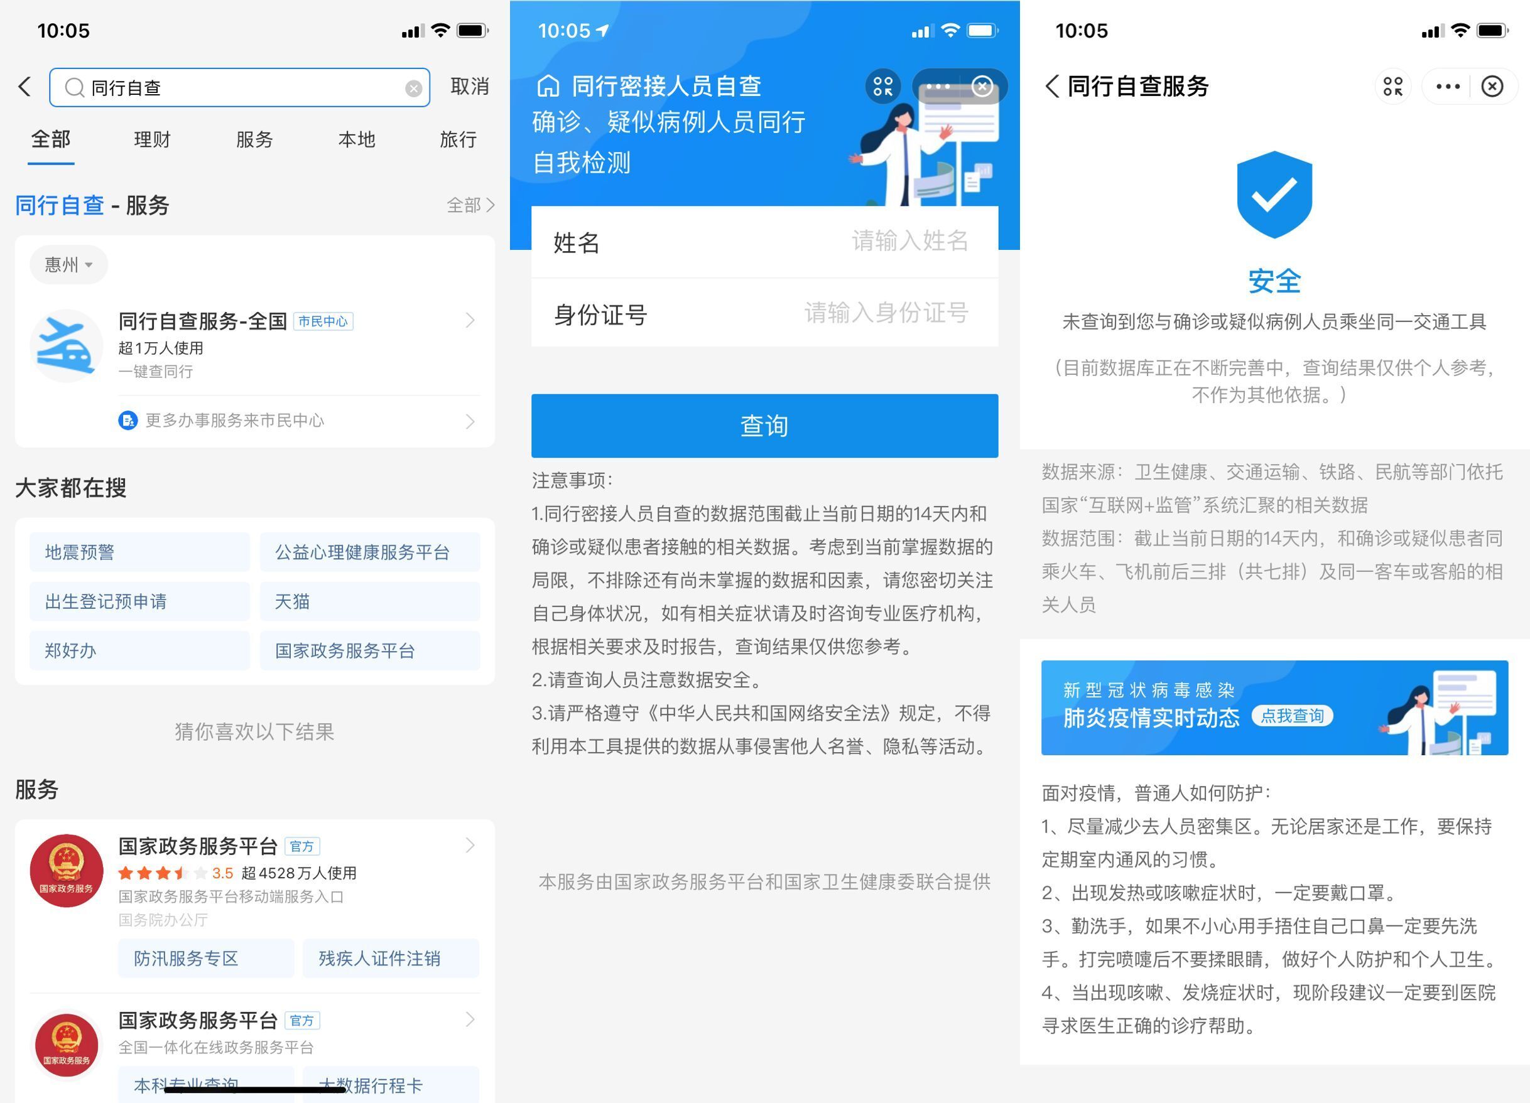Open the 惠州 city selector
This screenshot has width=1530, height=1103.
click(67, 265)
